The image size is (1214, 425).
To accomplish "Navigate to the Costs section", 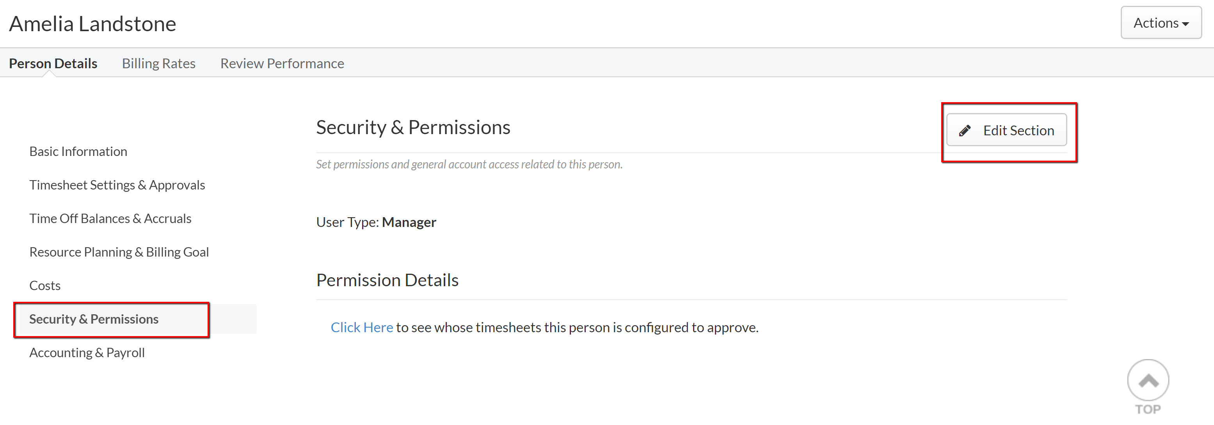I will (45, 286).
